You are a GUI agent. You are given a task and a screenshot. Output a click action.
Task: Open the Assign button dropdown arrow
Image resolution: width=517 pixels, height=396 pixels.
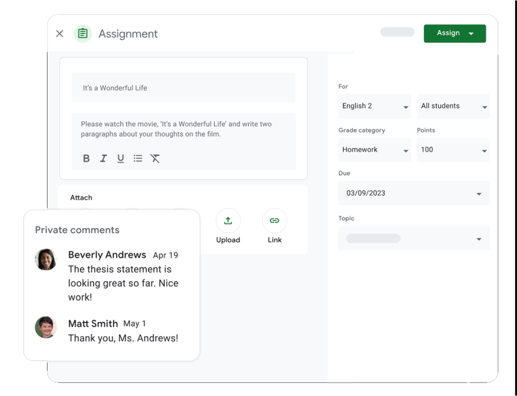pyautogui.click(x=471, y=34)
